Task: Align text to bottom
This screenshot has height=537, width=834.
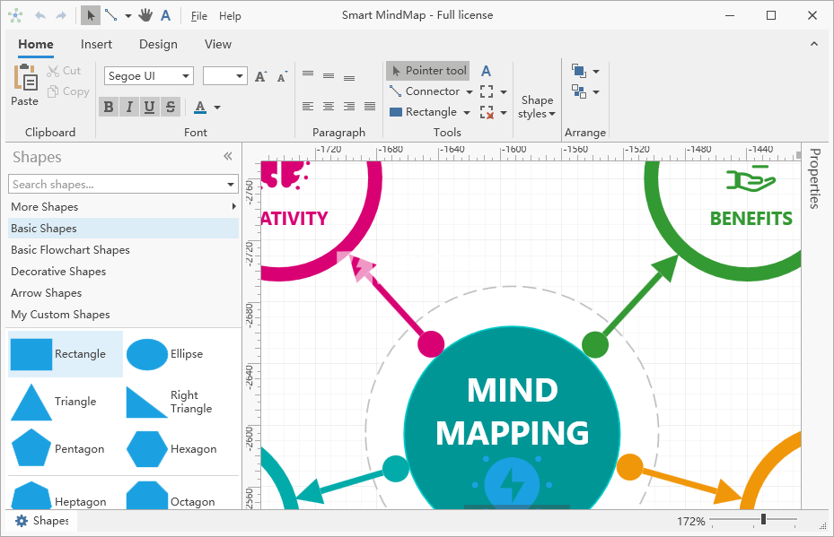Action: tap(349, 78)
